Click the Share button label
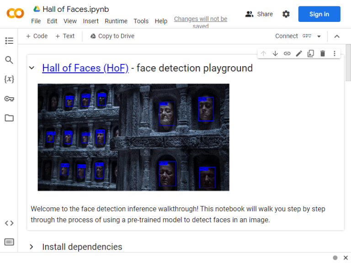Image resolution: width=351 pixels, height=263 pixels. pos(265,14)
